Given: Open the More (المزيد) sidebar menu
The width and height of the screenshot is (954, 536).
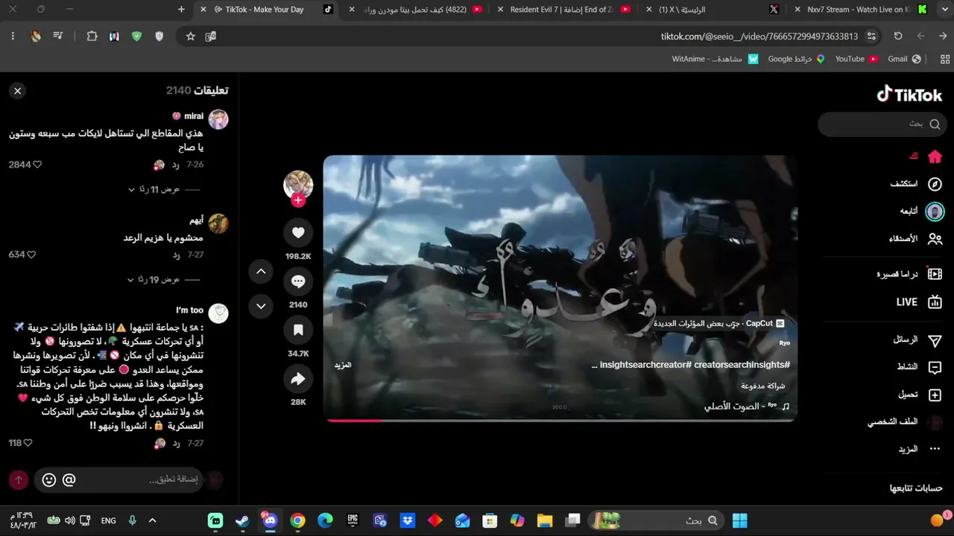Looking at the screenshot, I should (x=920, y=449).
